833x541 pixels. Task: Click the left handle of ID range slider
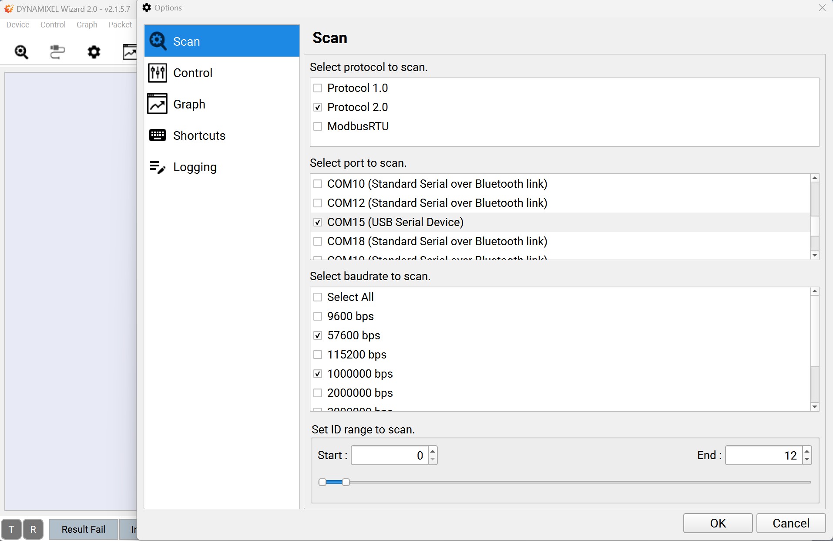click(x=322, y=482)
